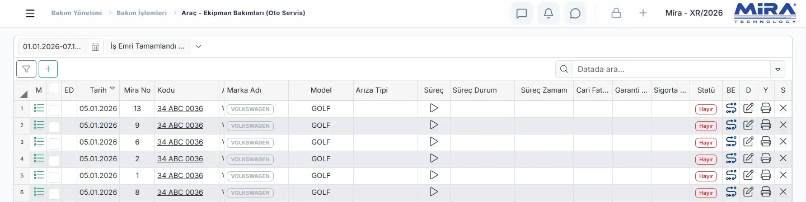Sort by Statü column header
Screen dimensions: 806x202
[706, 90]
